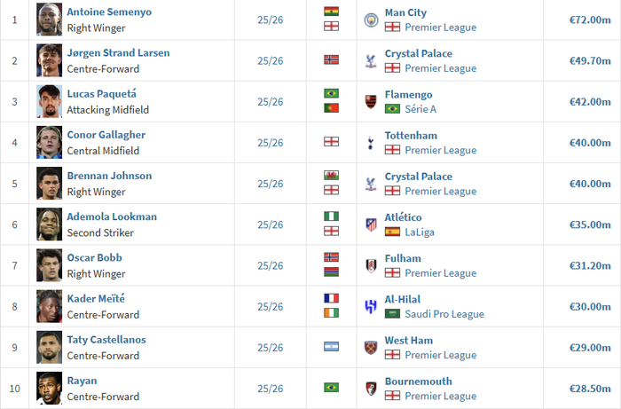Click the Fulham club crest
Screen dimensions: 621x409
click(x=371, y=265)
